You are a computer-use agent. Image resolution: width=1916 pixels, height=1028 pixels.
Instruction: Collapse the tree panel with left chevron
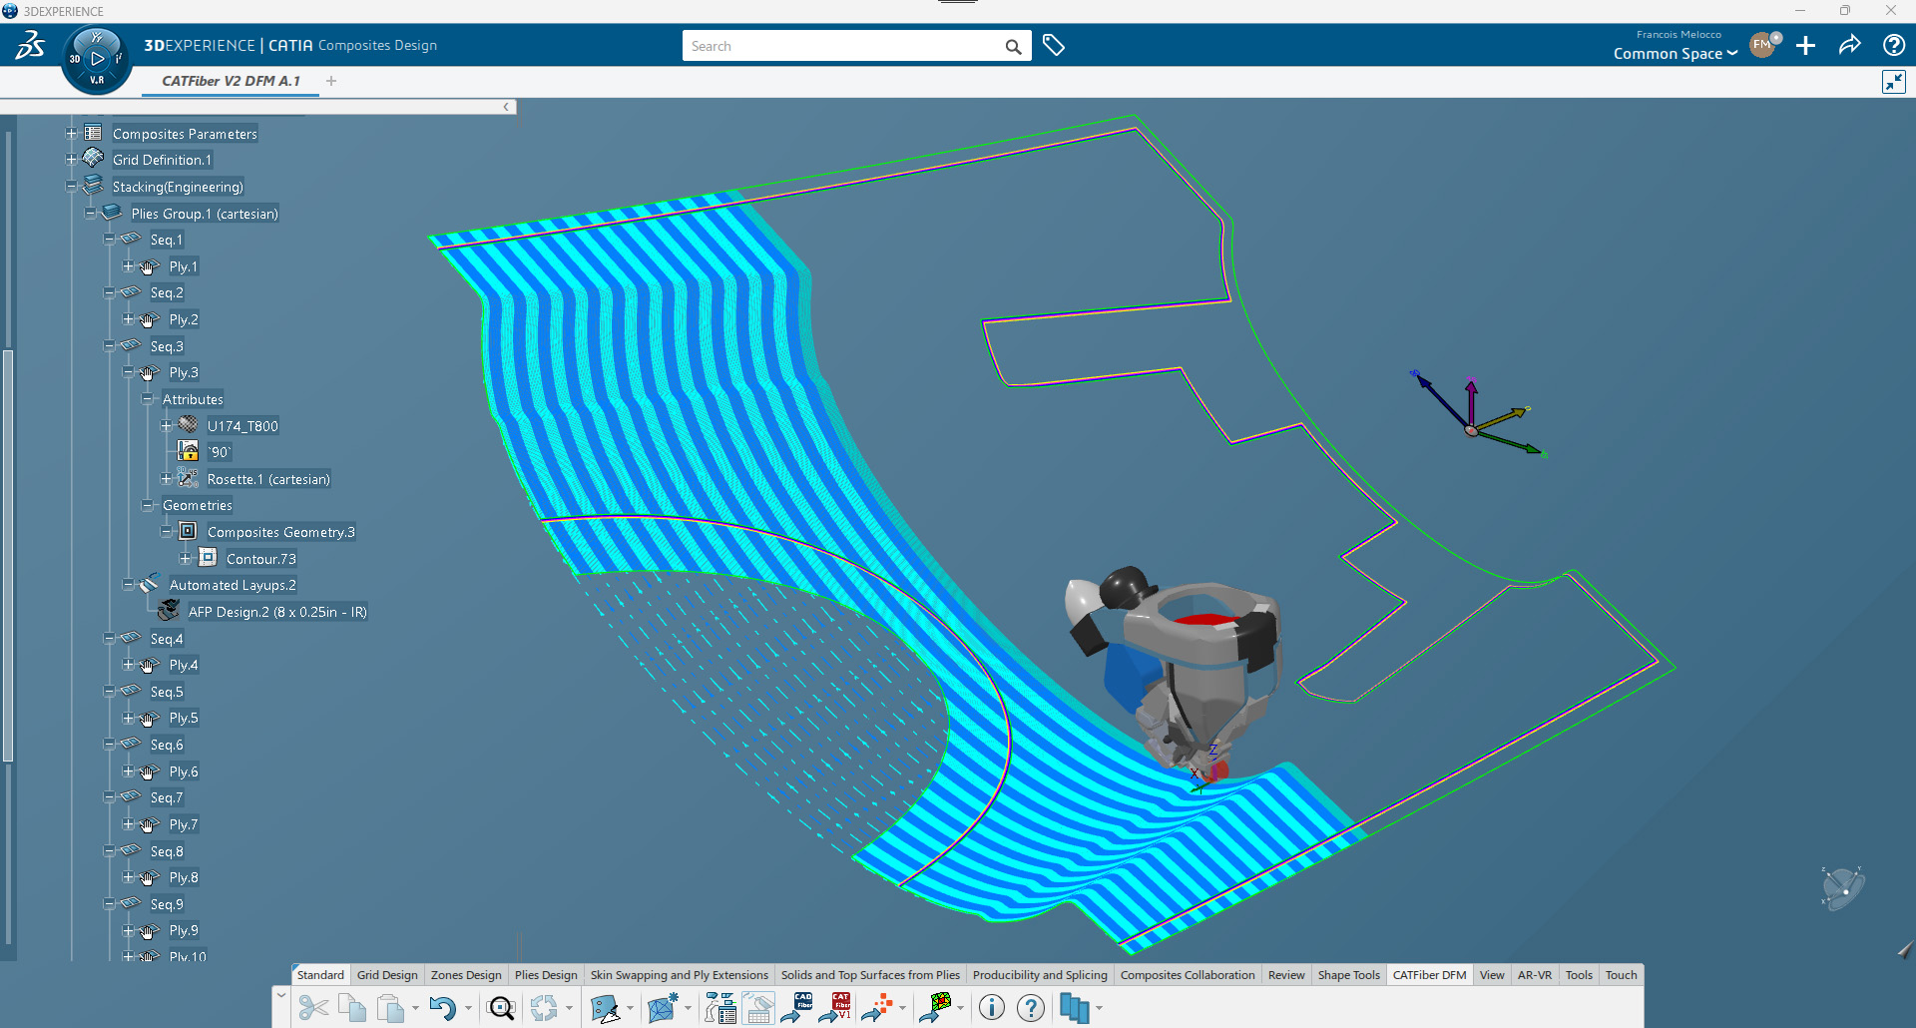pyautogui.click(x=506, y=107)
